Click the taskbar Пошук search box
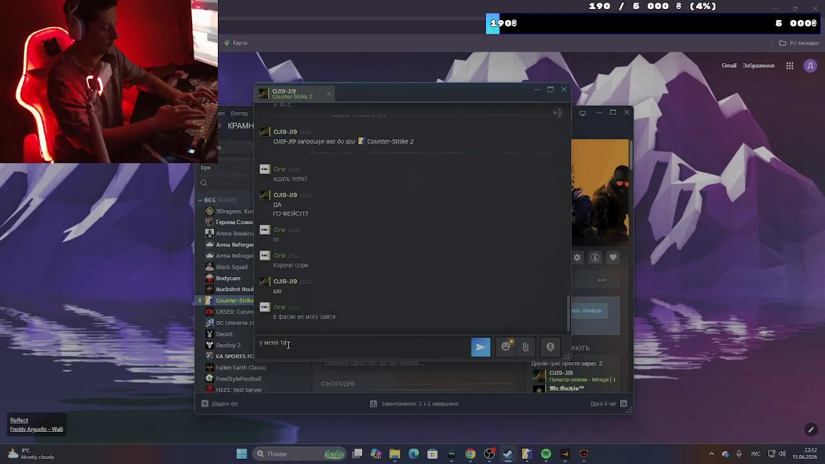Viewport: 825px width, 464px height. [x=300, y=454]
